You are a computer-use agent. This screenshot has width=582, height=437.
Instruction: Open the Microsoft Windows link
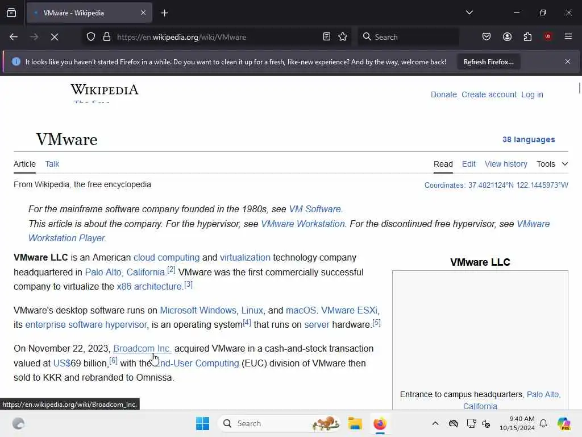[x=199, y=310]
